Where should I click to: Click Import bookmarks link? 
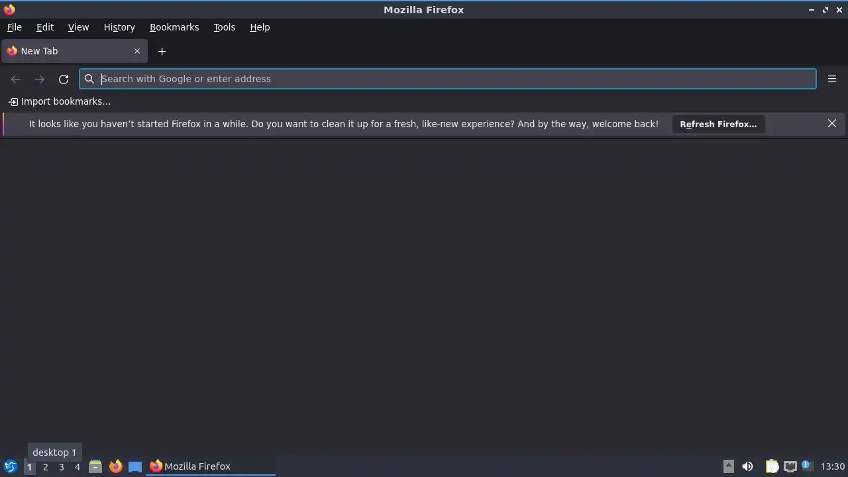tap(60, 101)
